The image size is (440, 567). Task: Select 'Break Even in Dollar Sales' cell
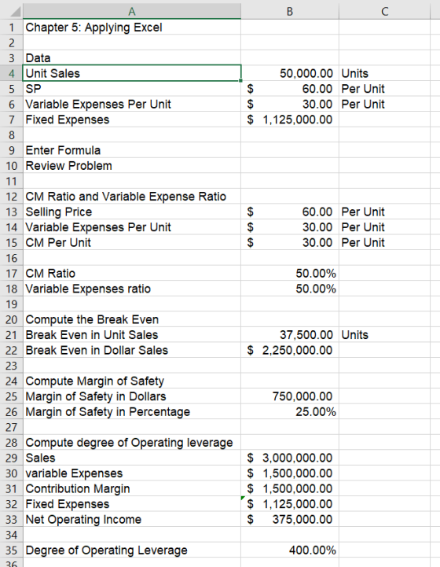click(x=132, y=350)
